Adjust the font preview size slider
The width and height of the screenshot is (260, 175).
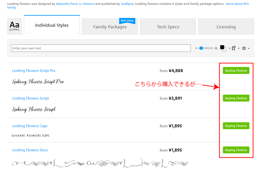[x=206, y=48]
